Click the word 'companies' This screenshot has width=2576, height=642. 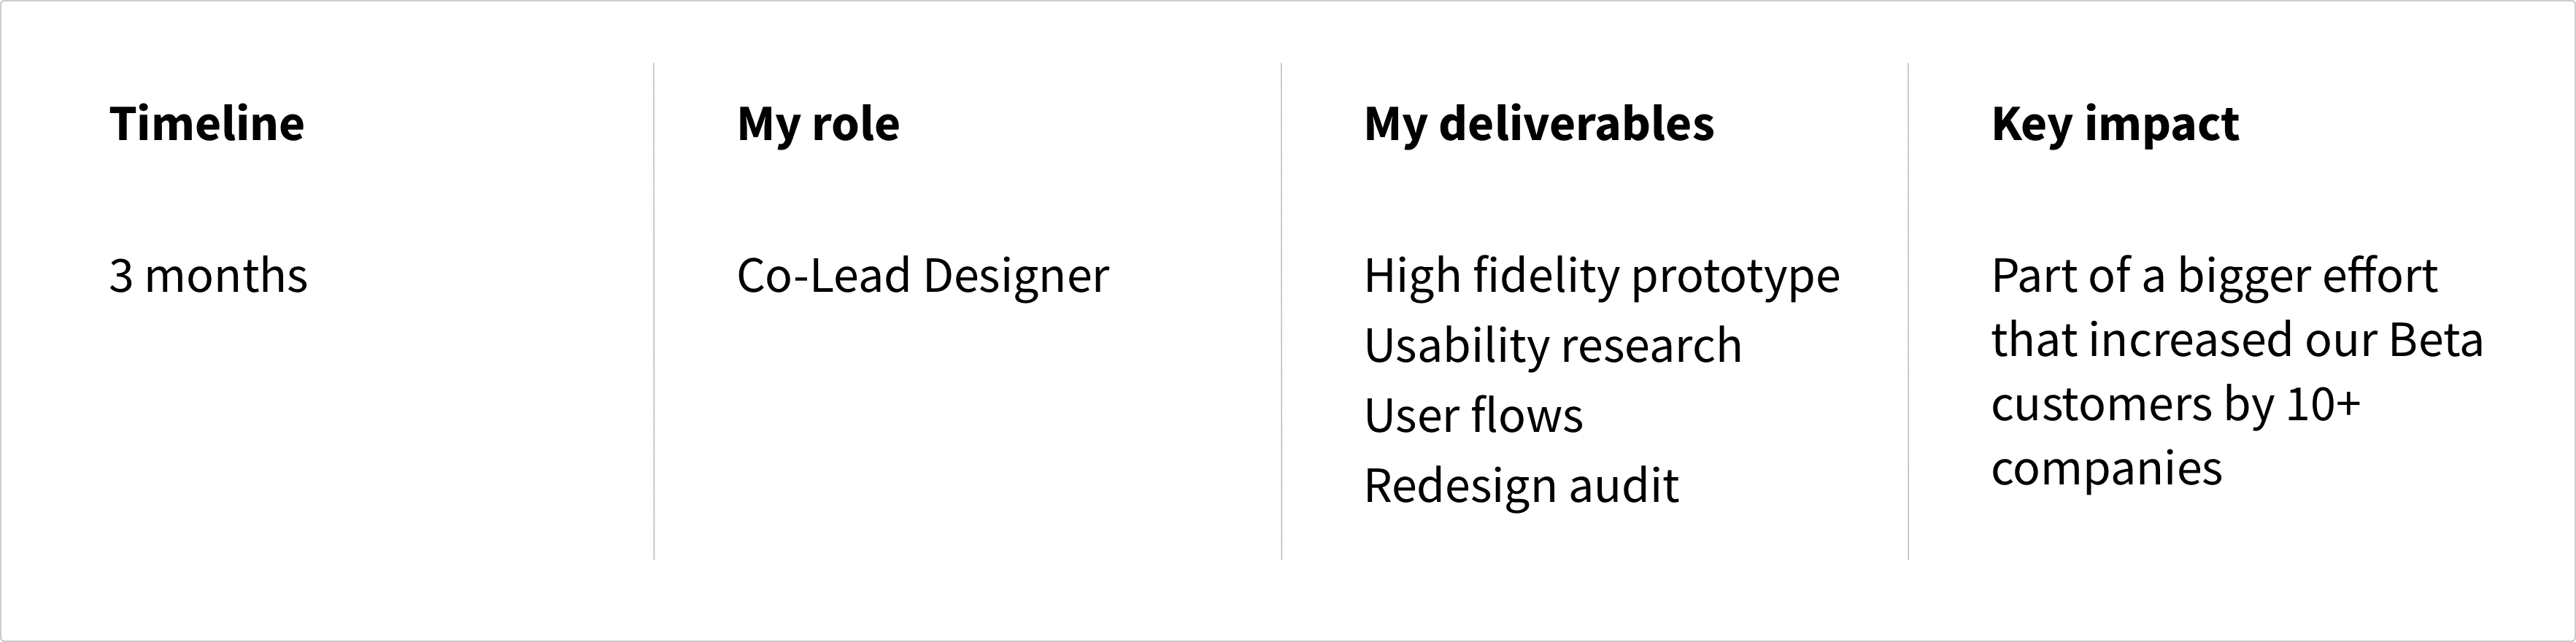click(2107, 470)
